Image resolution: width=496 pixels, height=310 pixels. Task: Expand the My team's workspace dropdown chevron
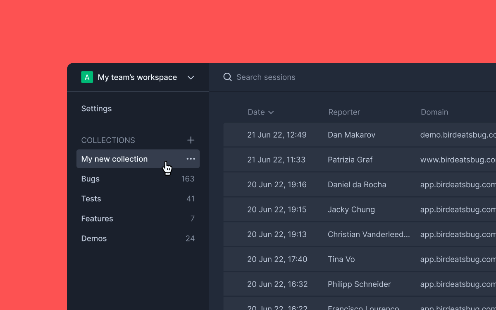(191, 77)
